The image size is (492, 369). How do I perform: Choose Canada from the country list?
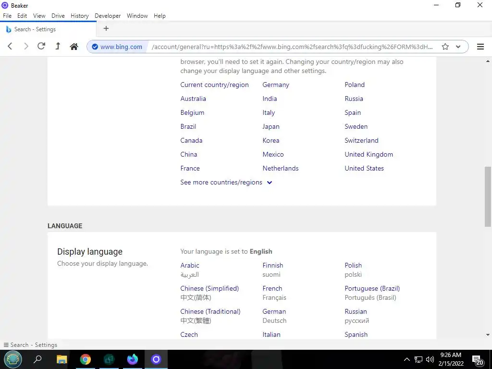191,140
